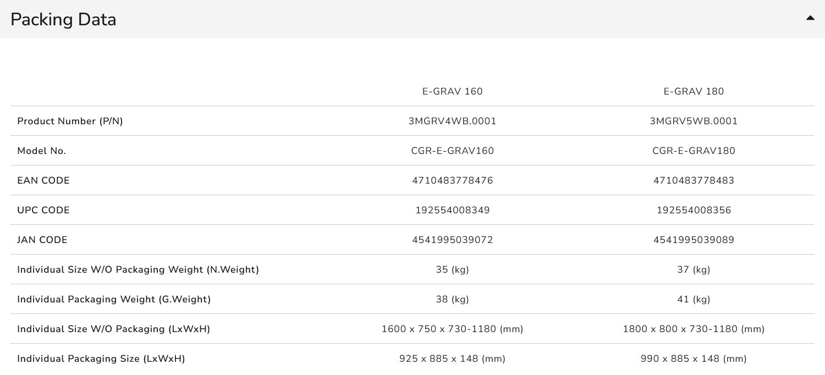Click the 38 (kg) gross weight value

[452, 300]
